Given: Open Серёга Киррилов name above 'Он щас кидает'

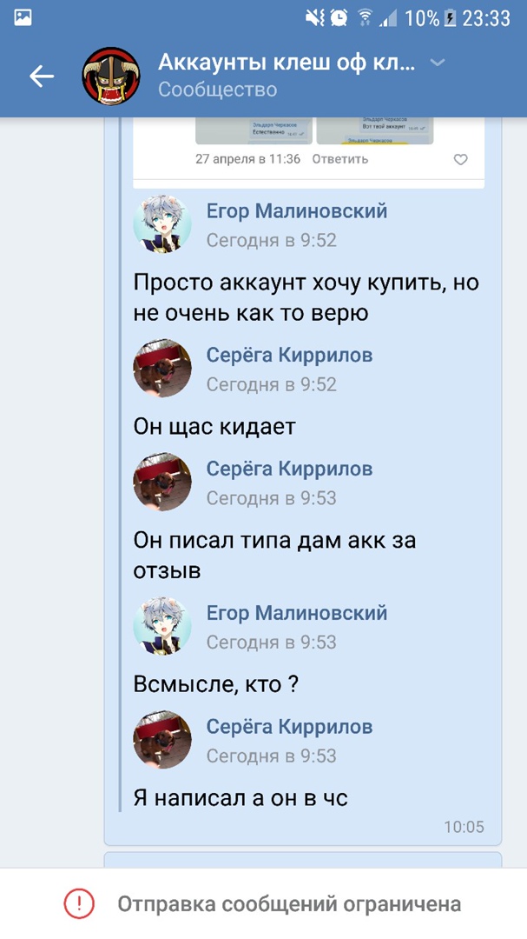Looking at the screenshot, I should click(x=289, y=355).
